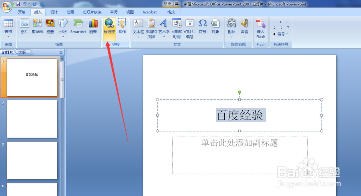Select slide 3 thumbnail
Screen dimensions: 361x196
point(32,160)
